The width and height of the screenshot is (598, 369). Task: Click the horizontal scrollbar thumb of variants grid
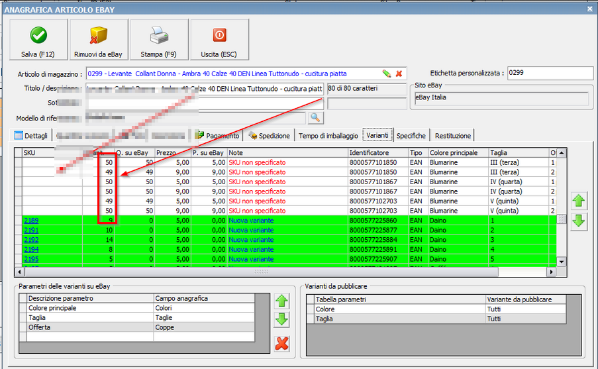coord(261,272)
